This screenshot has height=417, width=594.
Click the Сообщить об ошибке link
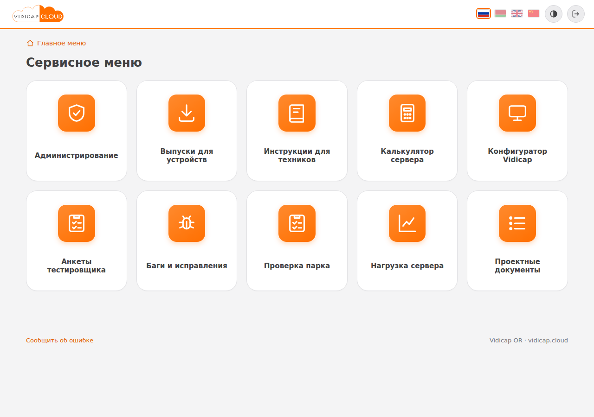59,341
